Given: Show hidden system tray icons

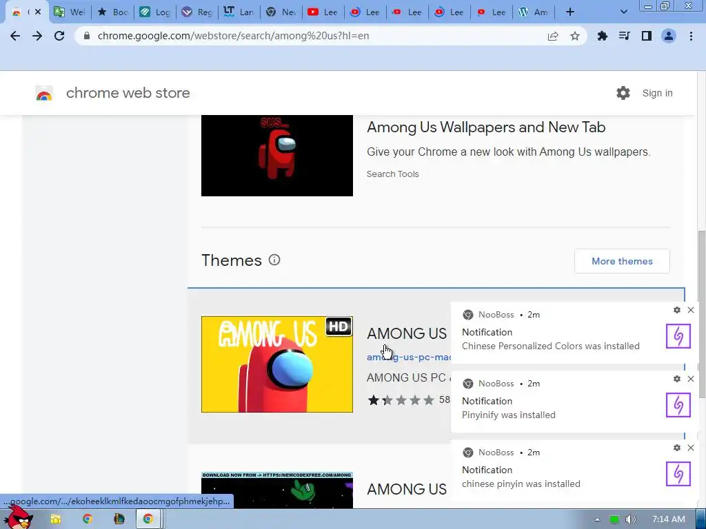Looking at the screenshot, I should coord(597,519).
